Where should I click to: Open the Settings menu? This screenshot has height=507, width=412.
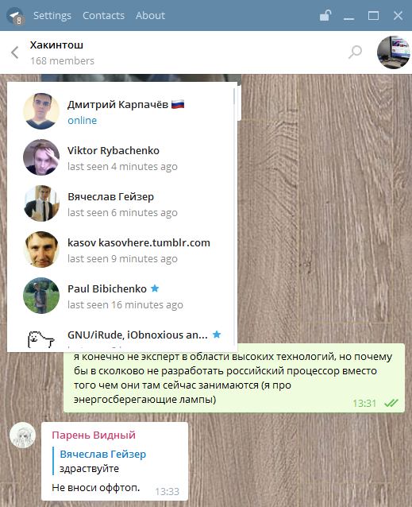(x=52, y=16)
